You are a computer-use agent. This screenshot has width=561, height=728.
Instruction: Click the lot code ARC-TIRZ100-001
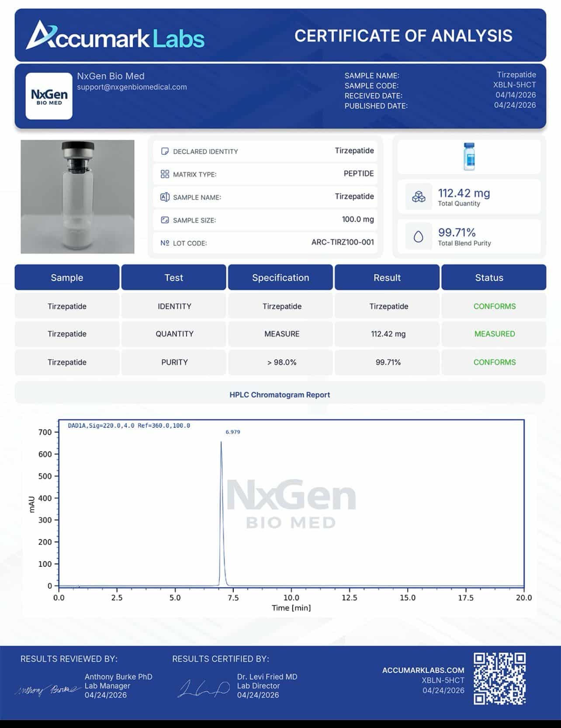pyautogui.click(x=343, y=242)
